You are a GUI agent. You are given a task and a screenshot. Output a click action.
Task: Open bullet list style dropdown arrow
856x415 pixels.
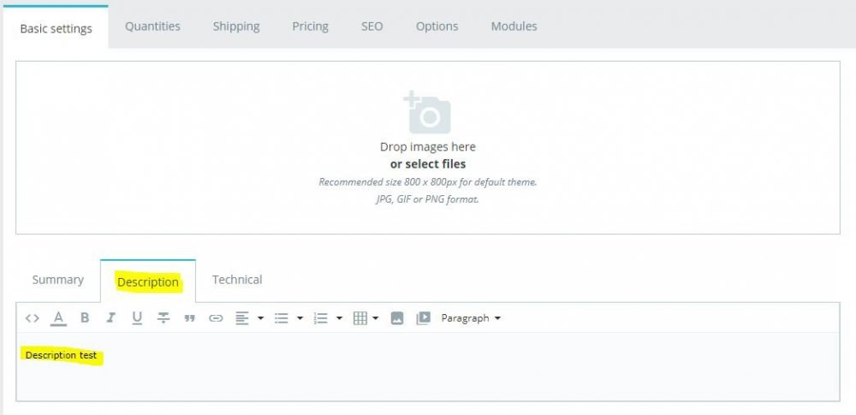300,317
